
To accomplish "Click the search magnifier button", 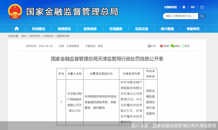I will click(202, 16).
